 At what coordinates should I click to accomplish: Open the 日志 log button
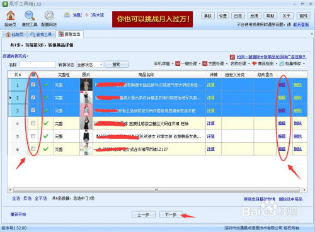point(238,16)
